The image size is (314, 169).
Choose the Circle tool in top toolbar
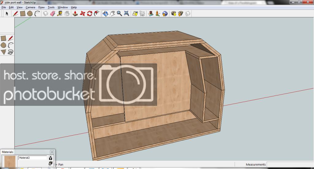30,13
